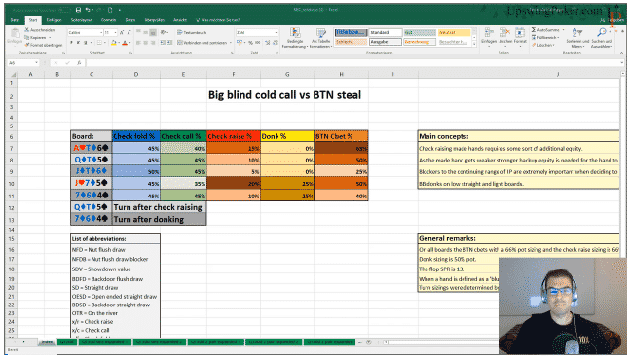The width and height of the screenshot is (629, 359).
Task: Click the Bedingte Formatierung icon
Action: click(295, 33)
